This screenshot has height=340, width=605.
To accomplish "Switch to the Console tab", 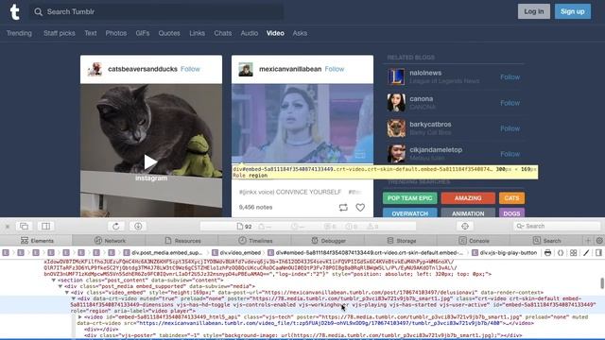I will 474,241.
